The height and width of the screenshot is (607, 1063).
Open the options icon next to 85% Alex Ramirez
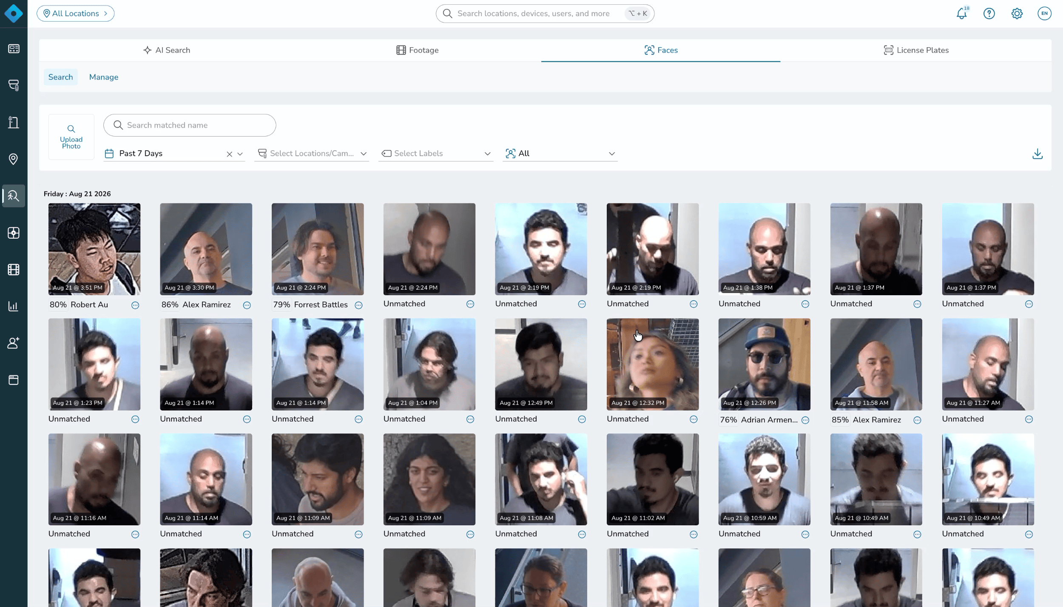[x=917, y=420]
